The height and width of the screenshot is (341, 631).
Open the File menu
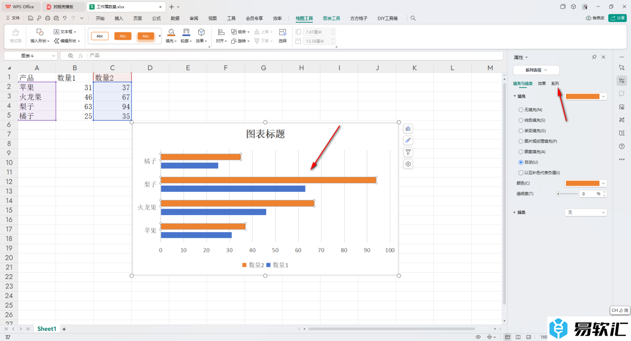pos(13,18)
